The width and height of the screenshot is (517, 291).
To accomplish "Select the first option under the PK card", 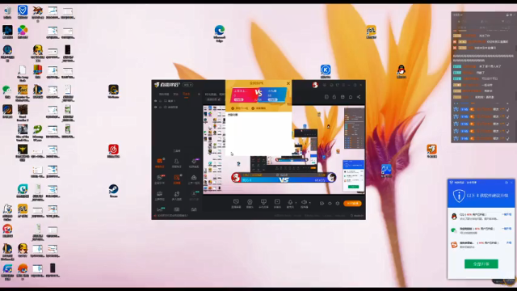I will point(239,108).
